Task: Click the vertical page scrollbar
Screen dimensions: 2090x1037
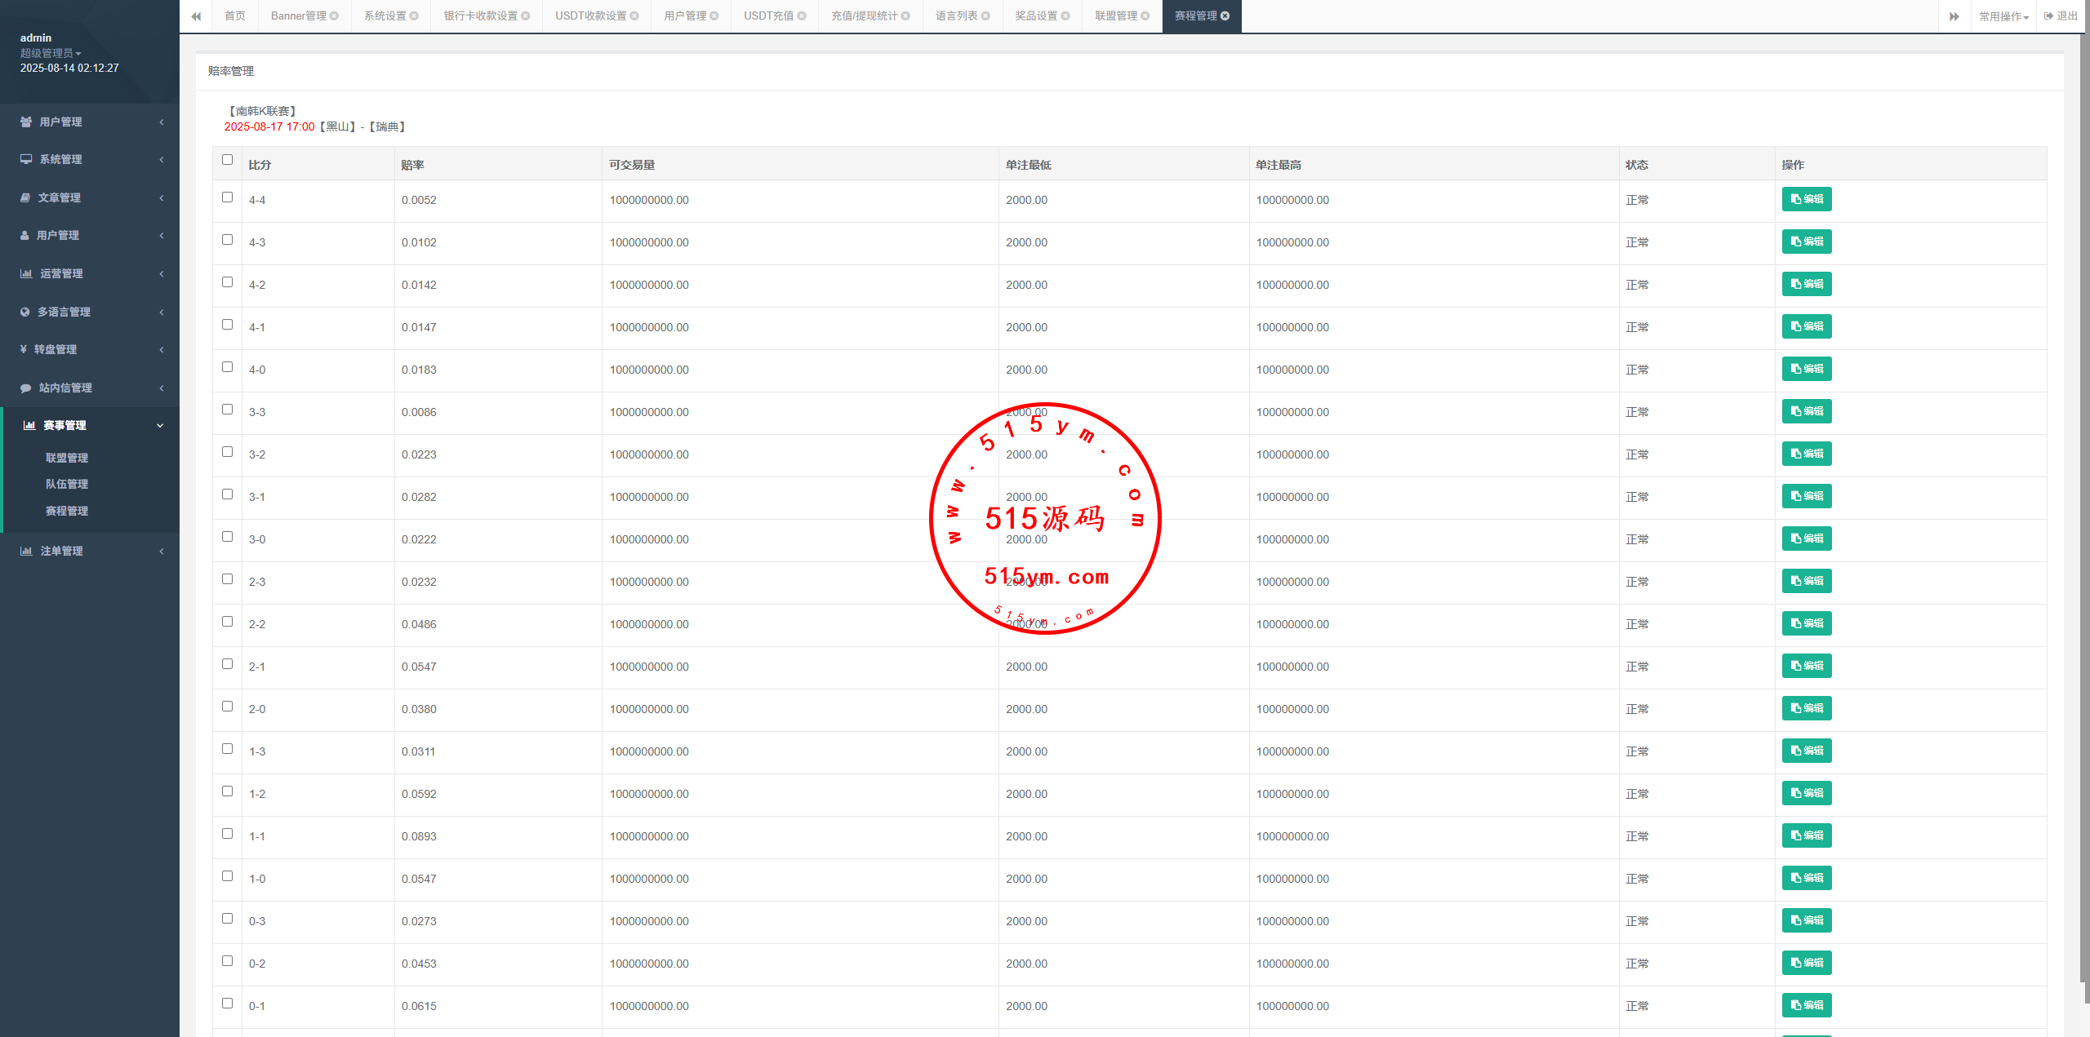Action: [2084, 490]
